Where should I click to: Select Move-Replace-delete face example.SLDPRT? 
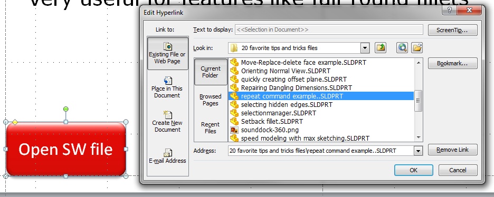321,63
